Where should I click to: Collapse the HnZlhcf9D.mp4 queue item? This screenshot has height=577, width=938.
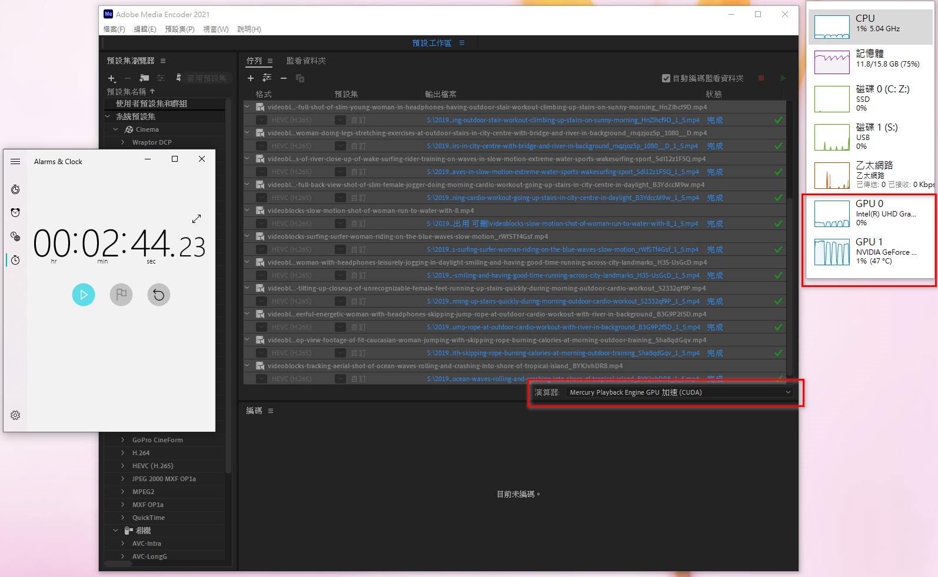point(248,107)
